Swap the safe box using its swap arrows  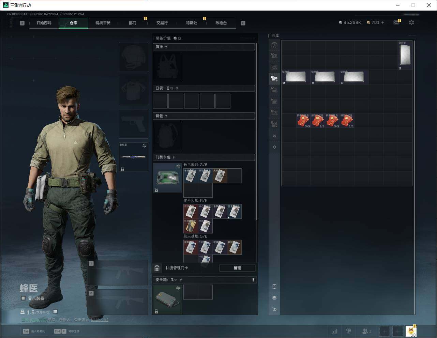point(178,288)
